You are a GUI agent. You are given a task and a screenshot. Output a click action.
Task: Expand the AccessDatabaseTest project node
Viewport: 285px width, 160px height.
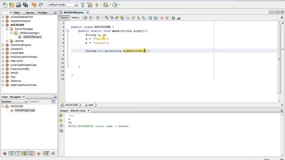(x=3, y=17)
